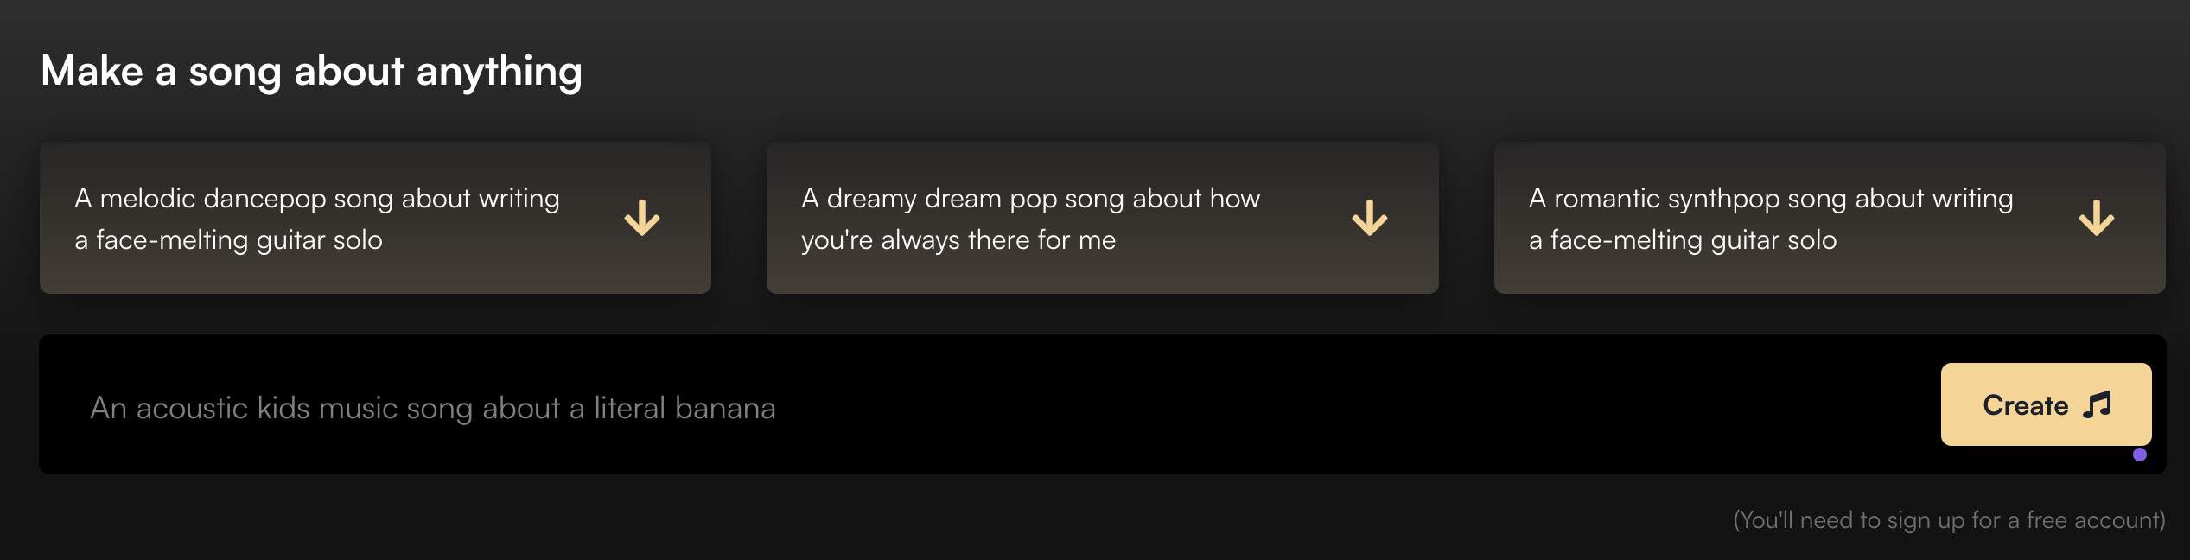Viewport: 2190px width, 560px height.
Task: Click "A romantic synthpop song about writing" text
Action: 1771,199
